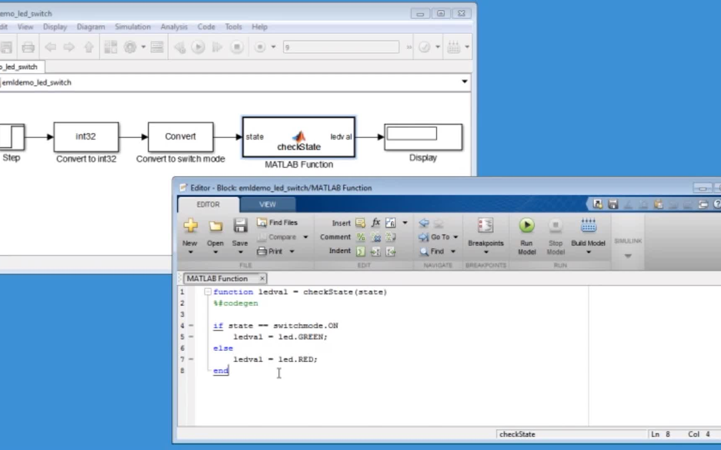Click the breakpoint dash on line 5
The height and width of the screenshot is (450, 721).
(x=191, y=337)
